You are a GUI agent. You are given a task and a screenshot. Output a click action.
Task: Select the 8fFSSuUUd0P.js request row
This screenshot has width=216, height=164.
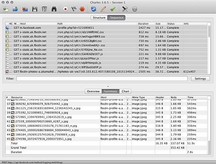point(107,67)
